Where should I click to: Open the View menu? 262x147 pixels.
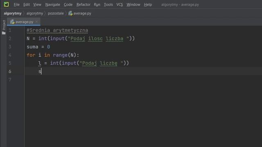tap(37, 4)
